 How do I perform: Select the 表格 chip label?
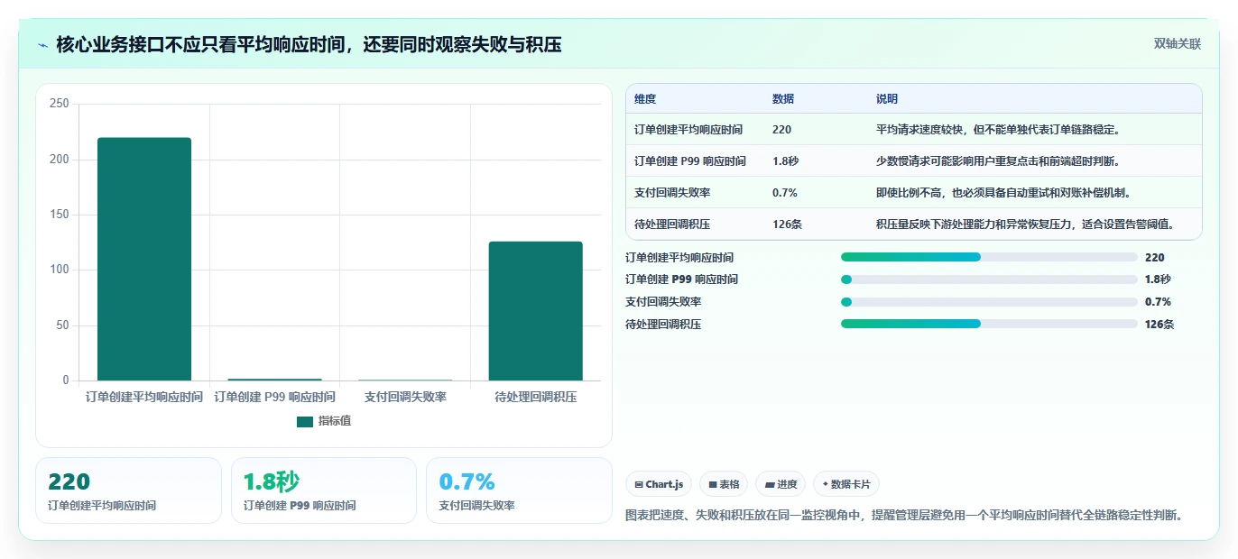click(x=729, y=485)
